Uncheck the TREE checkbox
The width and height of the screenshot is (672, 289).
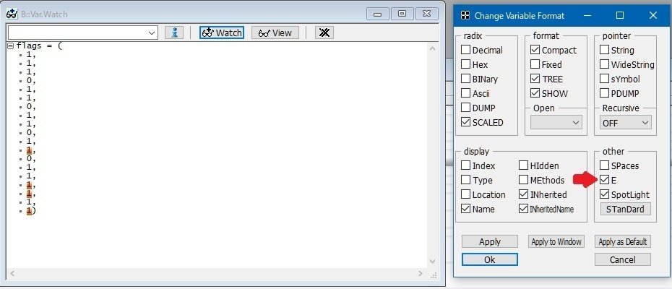coord(535,79)
